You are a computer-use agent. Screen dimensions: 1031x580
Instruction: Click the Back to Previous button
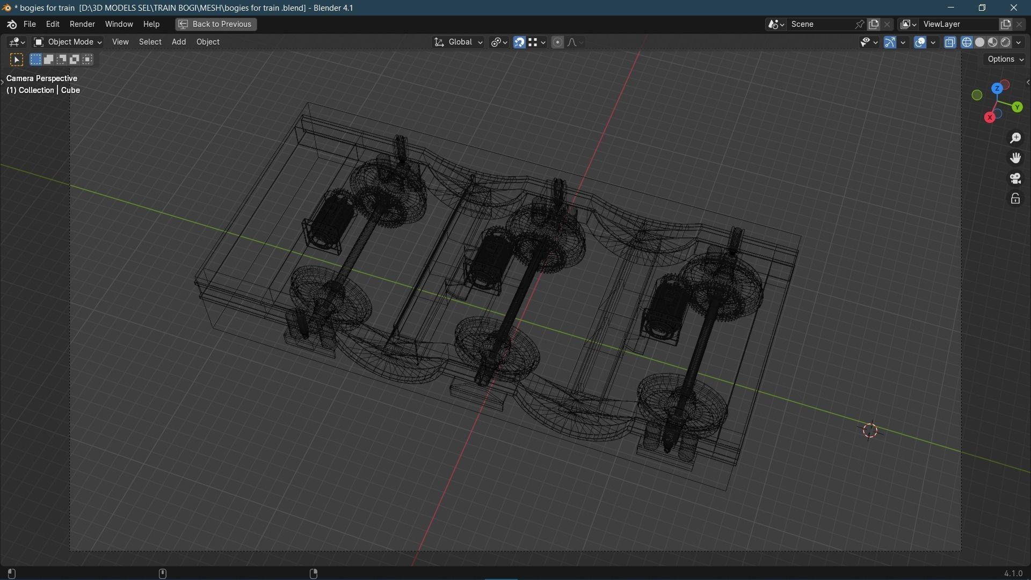point(216,24)
